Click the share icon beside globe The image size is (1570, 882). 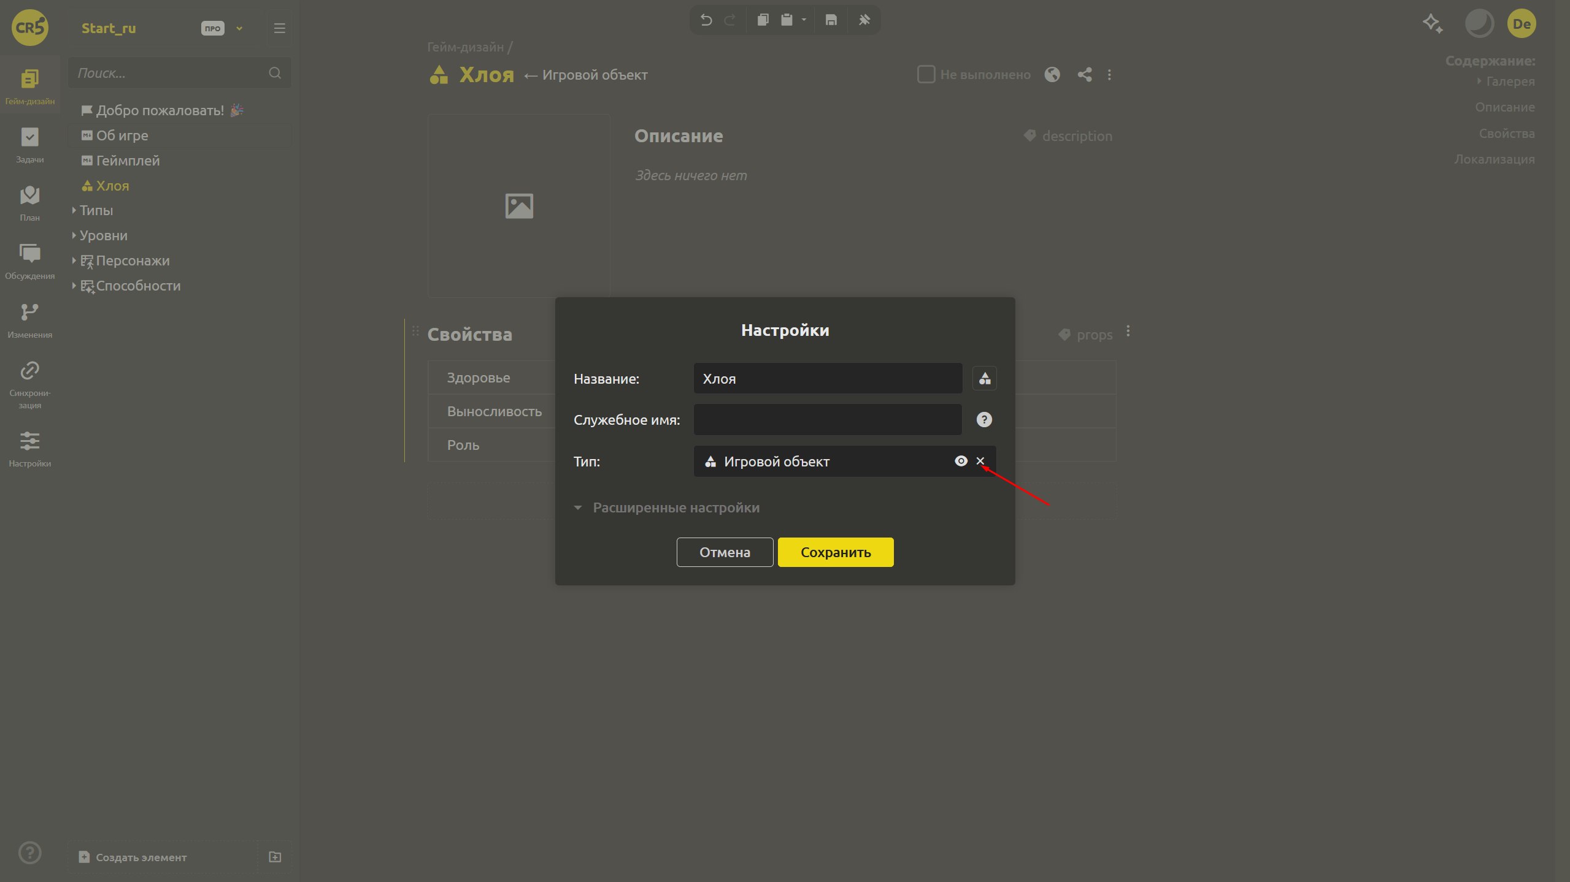[x=1084, y=74]
